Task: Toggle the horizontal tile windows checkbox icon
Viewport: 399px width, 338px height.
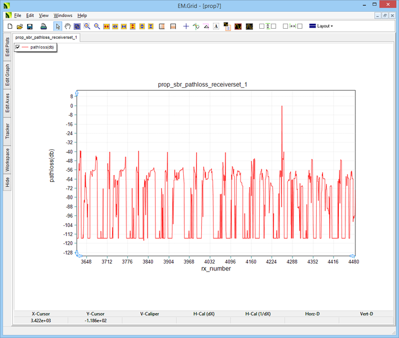Action: 292,26
